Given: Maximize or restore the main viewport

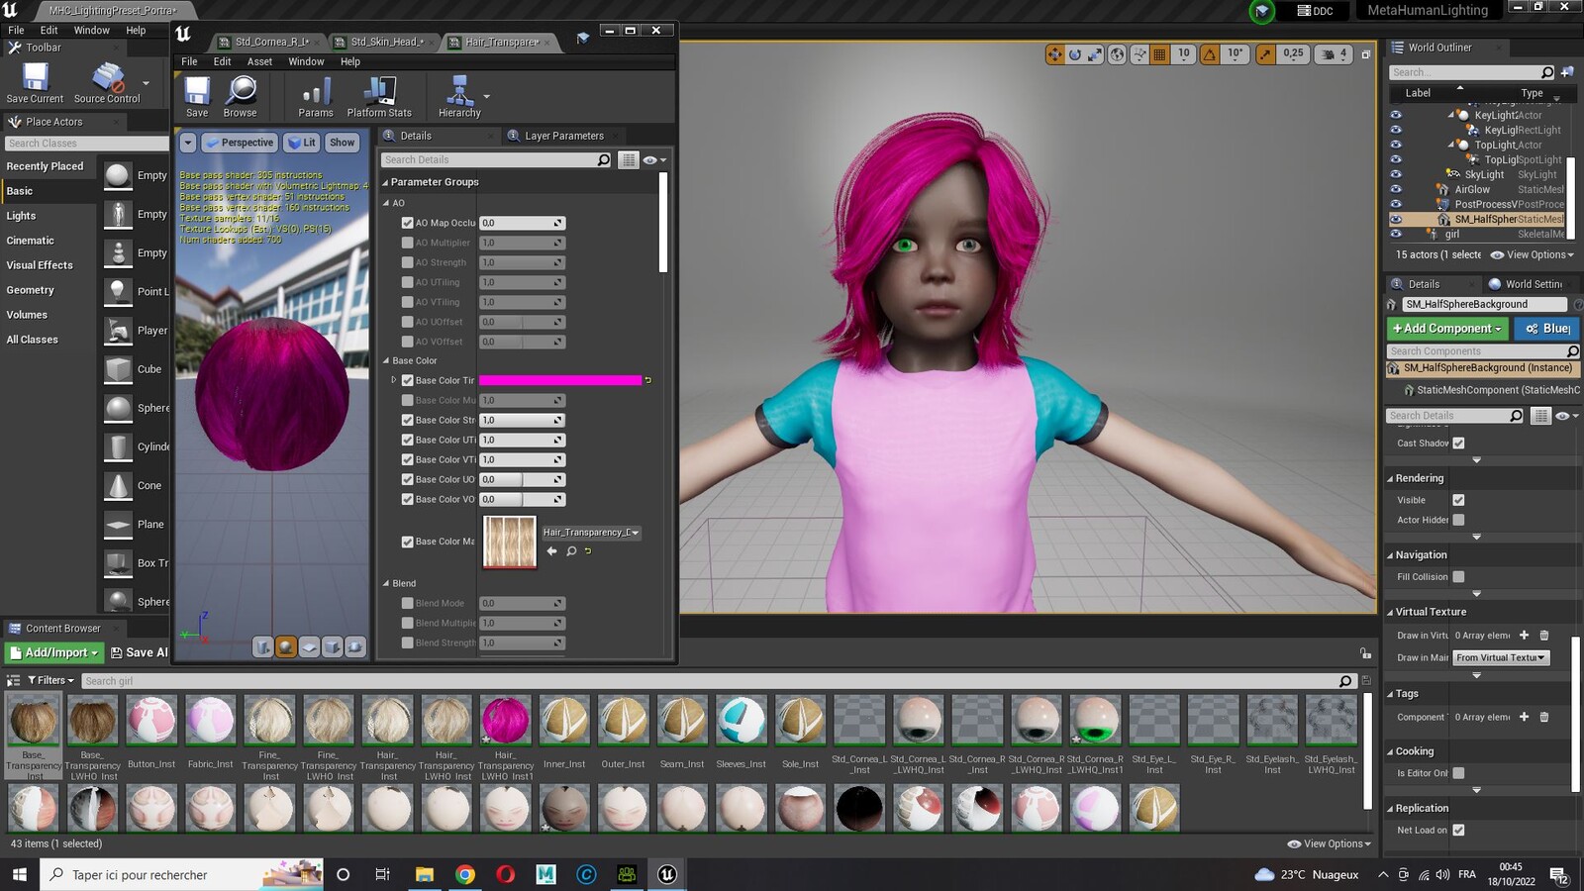Looking at the screenshot, I should pos(1366,54).
